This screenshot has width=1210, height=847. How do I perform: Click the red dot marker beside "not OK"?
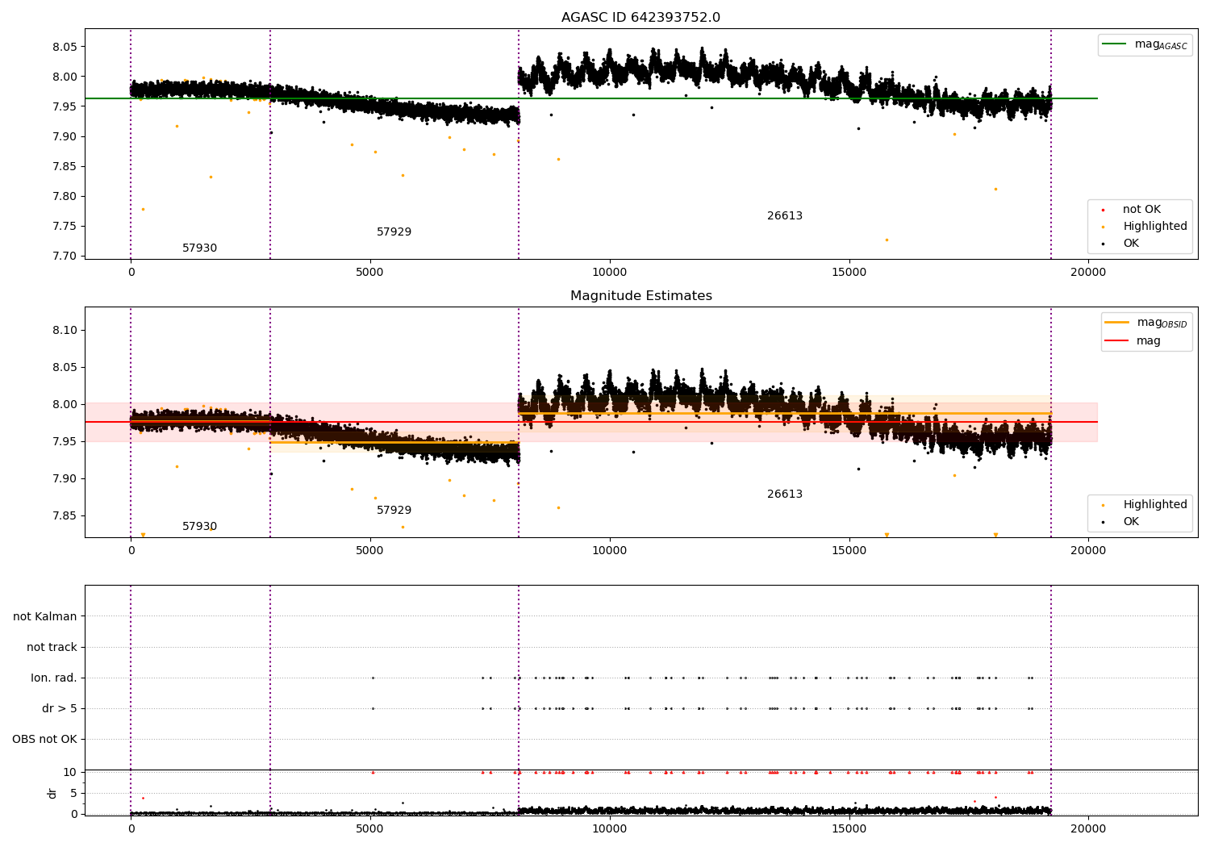pos(1103,210)
